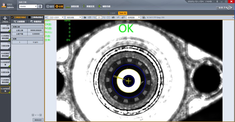The width and height of the screenshot is (235, 122).
Task: Click the advanced settings button at panel bottom
Action: click(38, 120)
